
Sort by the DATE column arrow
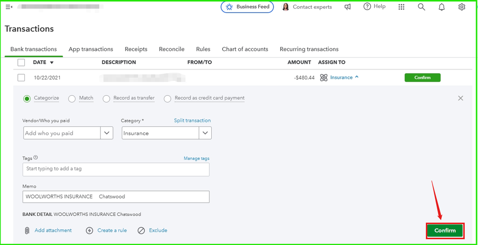coord(52,63)
